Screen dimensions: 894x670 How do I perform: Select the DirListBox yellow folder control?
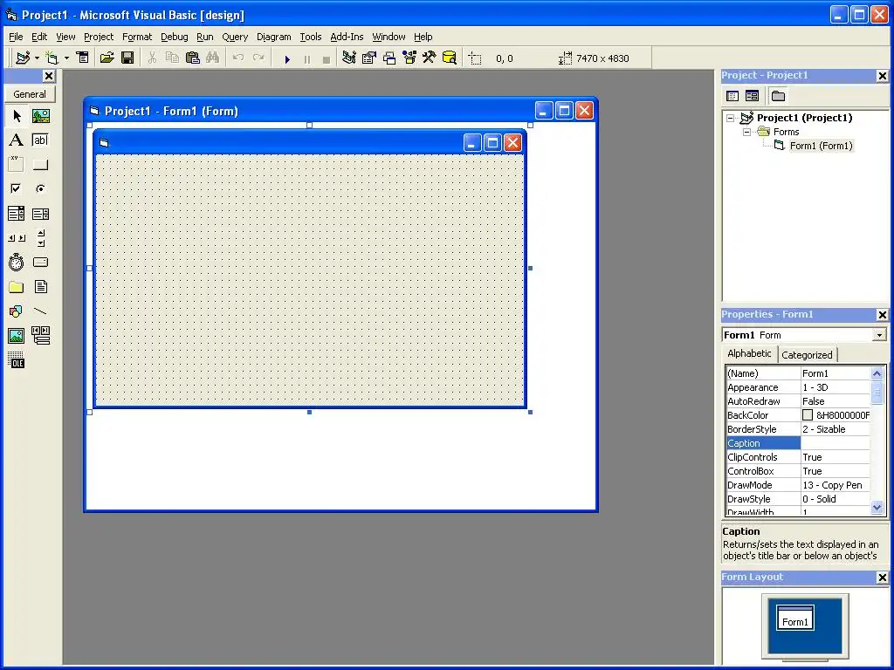coord(17,286)
